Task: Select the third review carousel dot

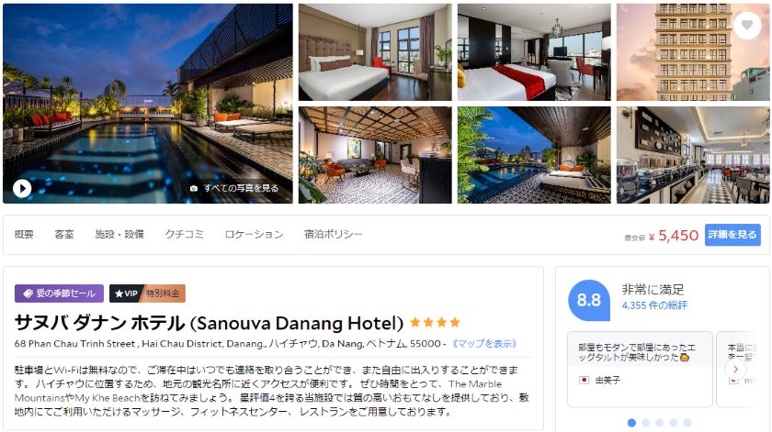Action: coord(660,423)
